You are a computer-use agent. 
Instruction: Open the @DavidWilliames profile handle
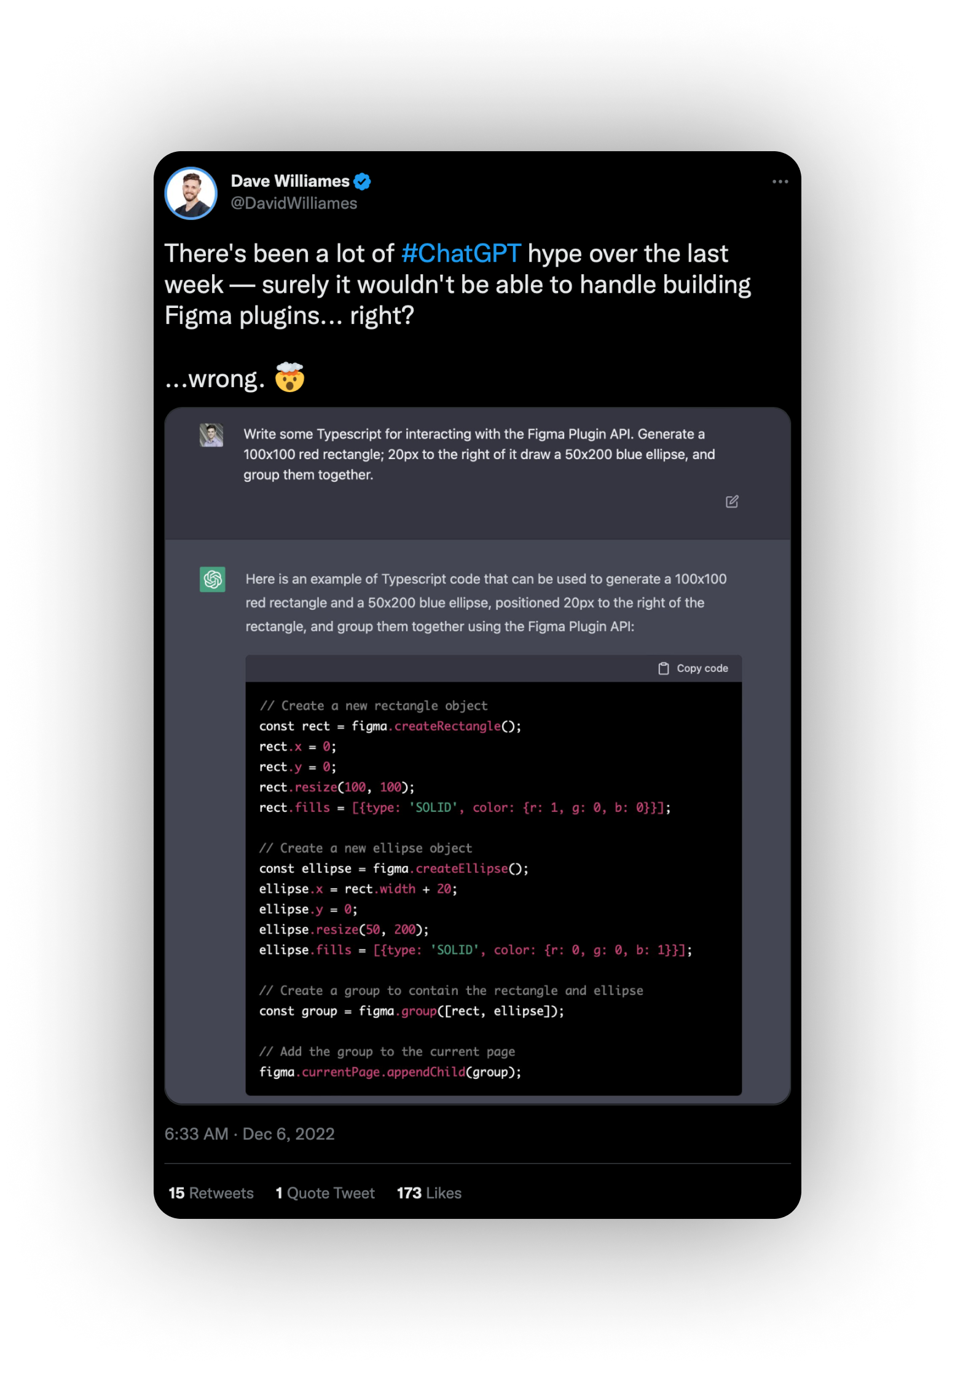(x=294, y=203)
